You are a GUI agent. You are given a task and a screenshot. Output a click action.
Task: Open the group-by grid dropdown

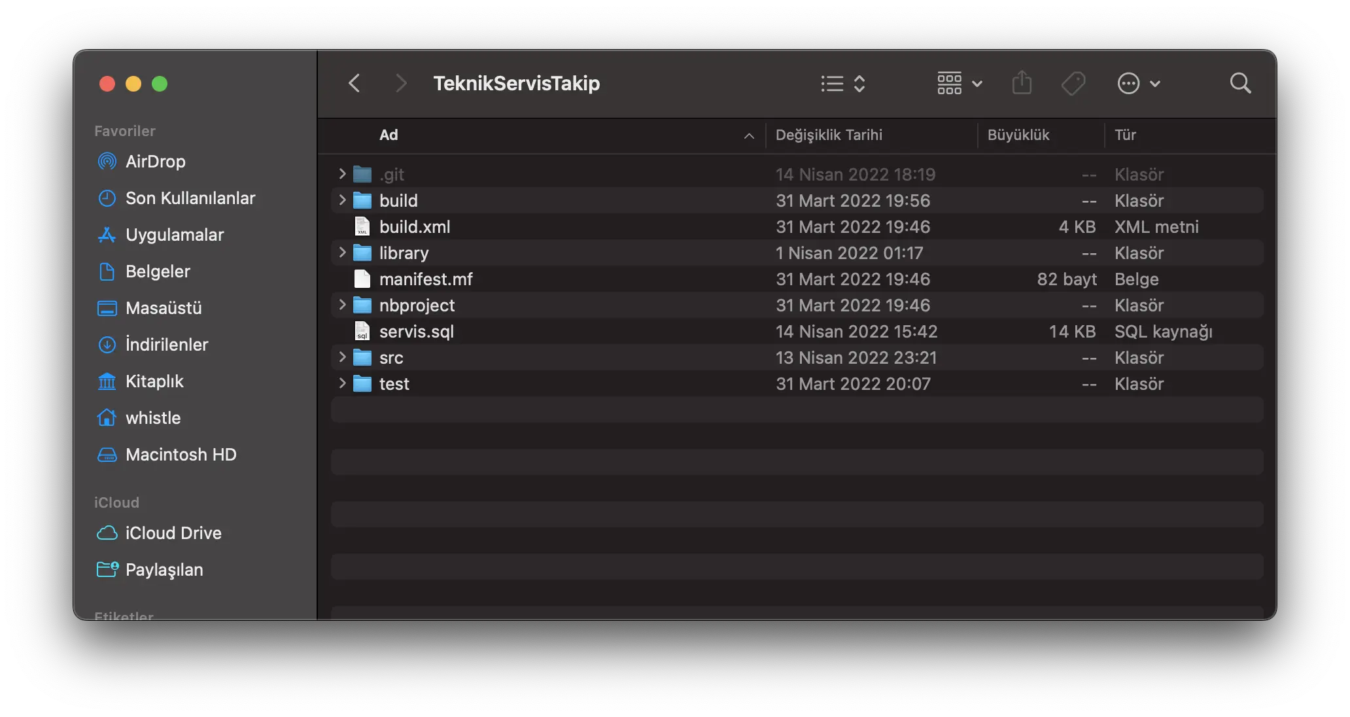coord(960,83)
